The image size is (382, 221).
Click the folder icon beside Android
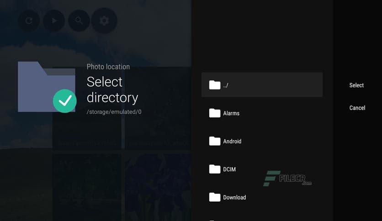tap(215, 141)
